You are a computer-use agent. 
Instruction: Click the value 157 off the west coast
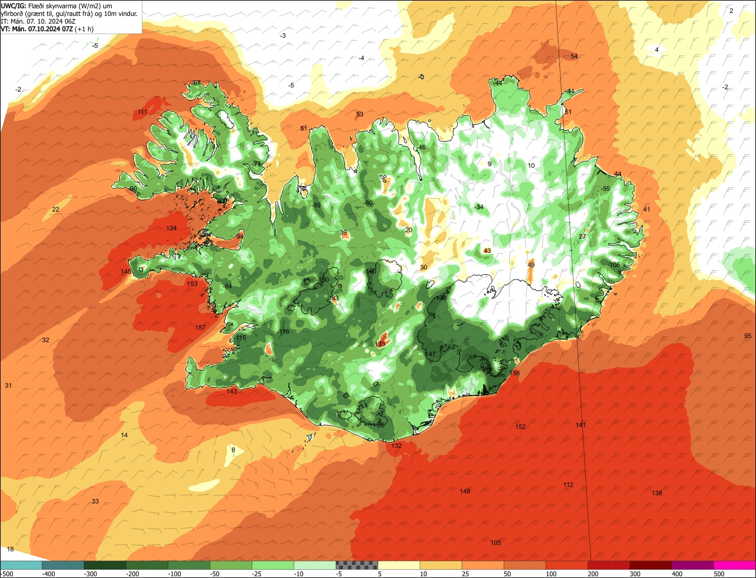[x=200, y=327]
